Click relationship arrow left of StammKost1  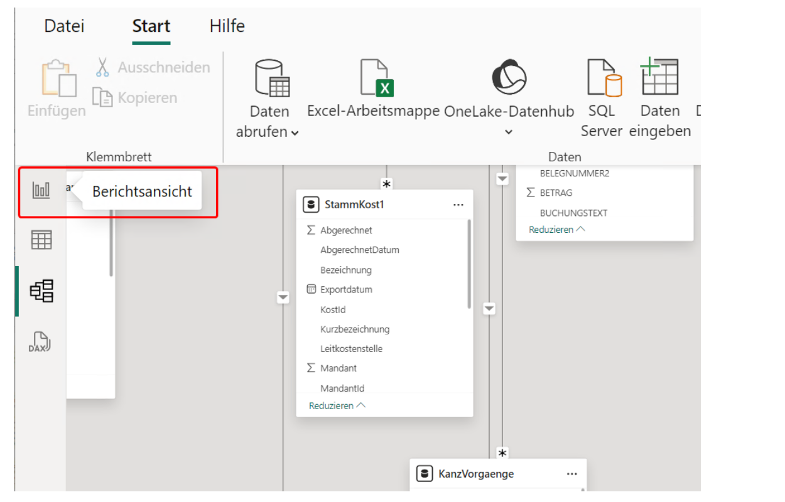(x=283, y=297)
